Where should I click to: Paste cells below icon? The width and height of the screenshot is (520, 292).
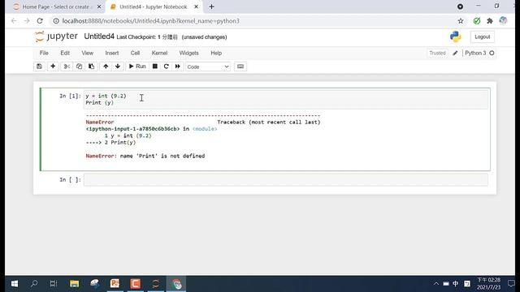pyautogui.click(x=91, y=67)
